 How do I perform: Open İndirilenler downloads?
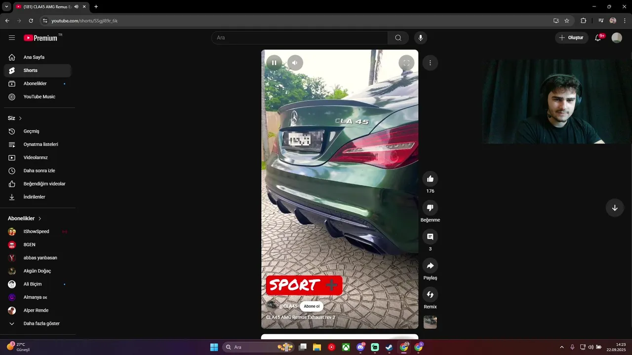pyautogui.click(x=38, y=197)
